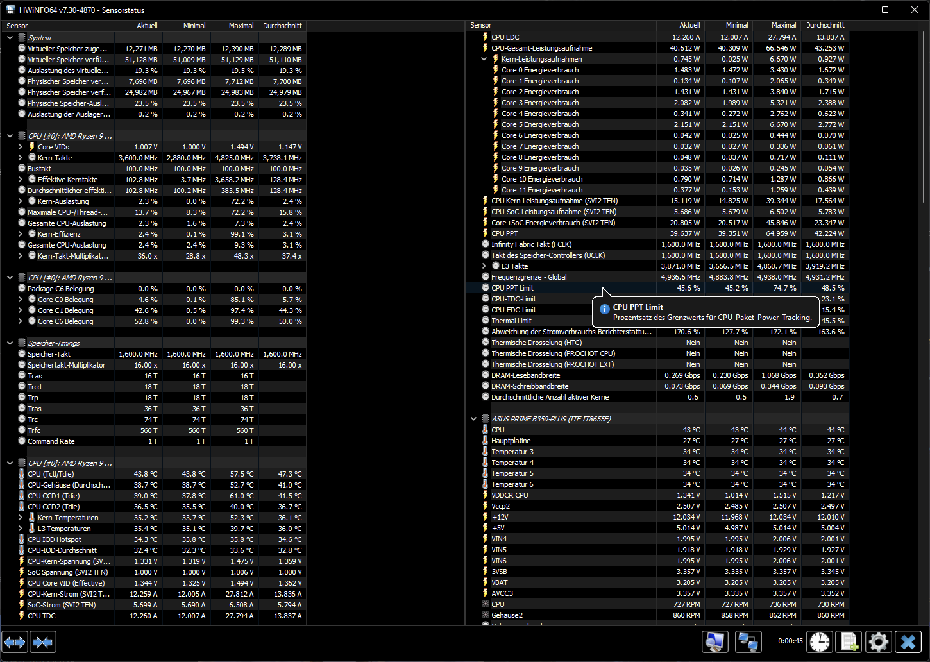This screenshot has height=662, width=930.
Task: Expand the L3 Temperaturen row
Action: pyautogui.click(x=21, y=529)
